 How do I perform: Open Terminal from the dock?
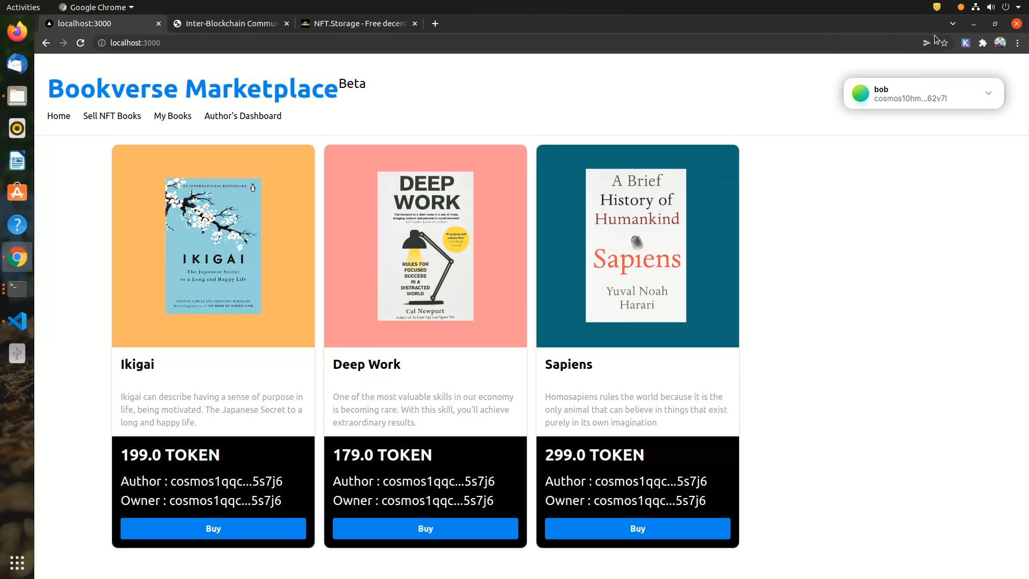pyautogui.click(x=17, y=289)
